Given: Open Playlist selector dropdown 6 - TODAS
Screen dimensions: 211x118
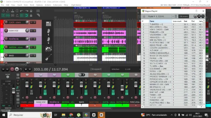Looking at the screenshot, I should pos(165,16).
